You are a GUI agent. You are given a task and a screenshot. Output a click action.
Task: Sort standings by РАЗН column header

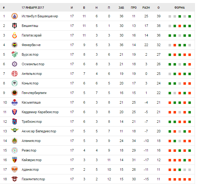click(146, 7)
